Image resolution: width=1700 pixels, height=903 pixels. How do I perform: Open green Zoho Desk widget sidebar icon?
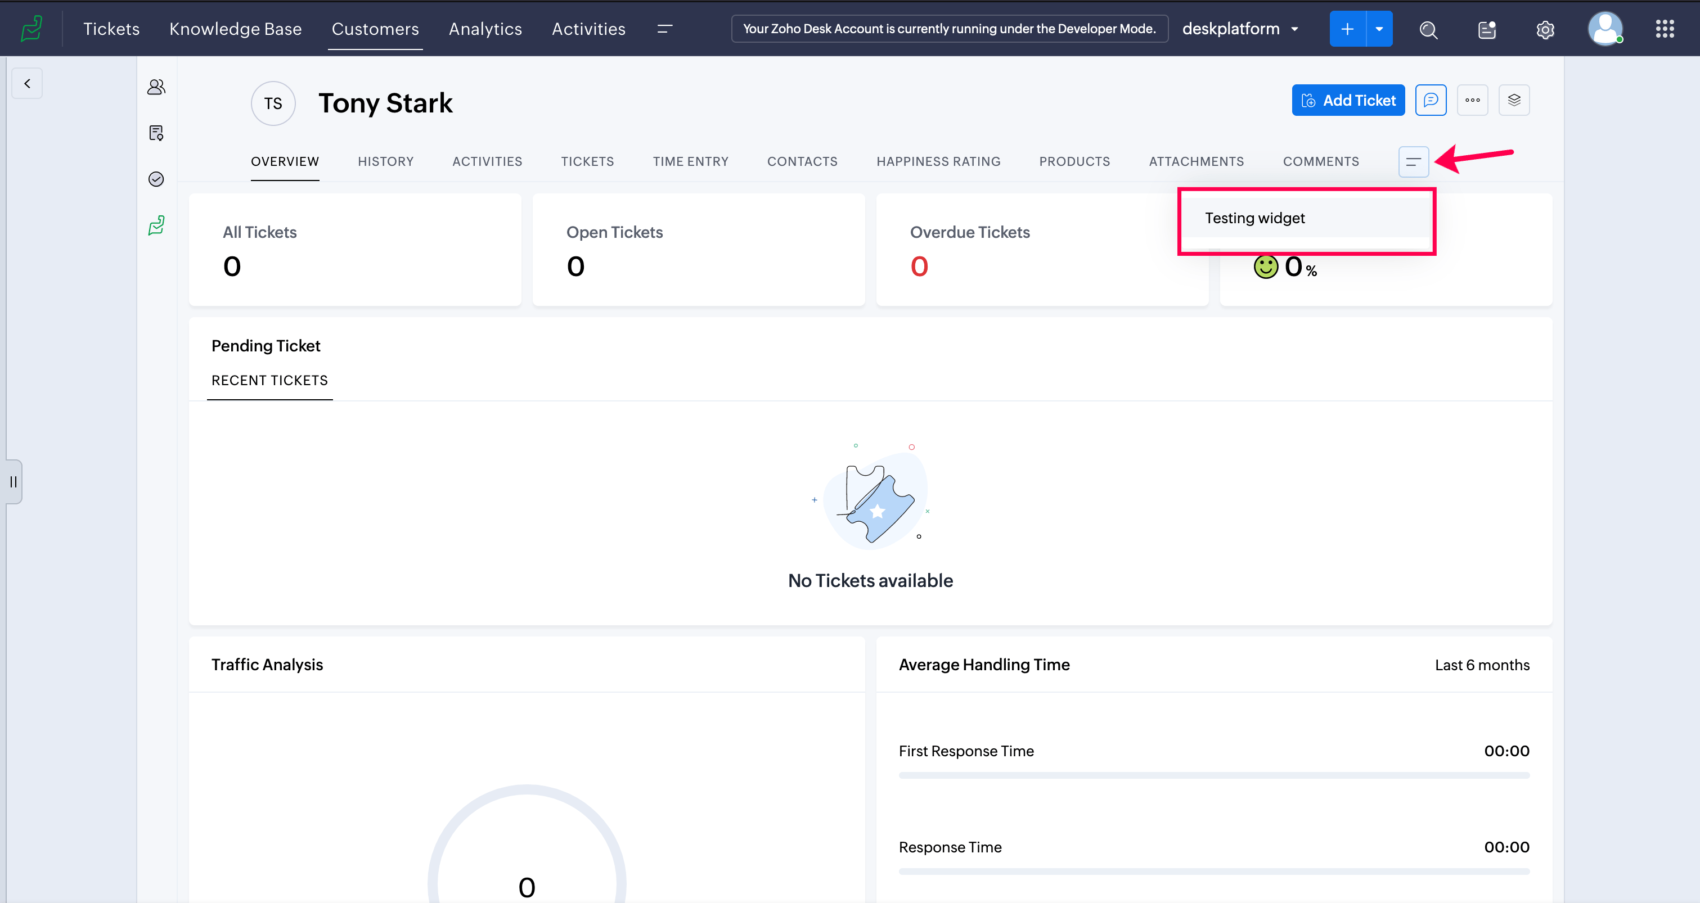click(x=156, y=225)
